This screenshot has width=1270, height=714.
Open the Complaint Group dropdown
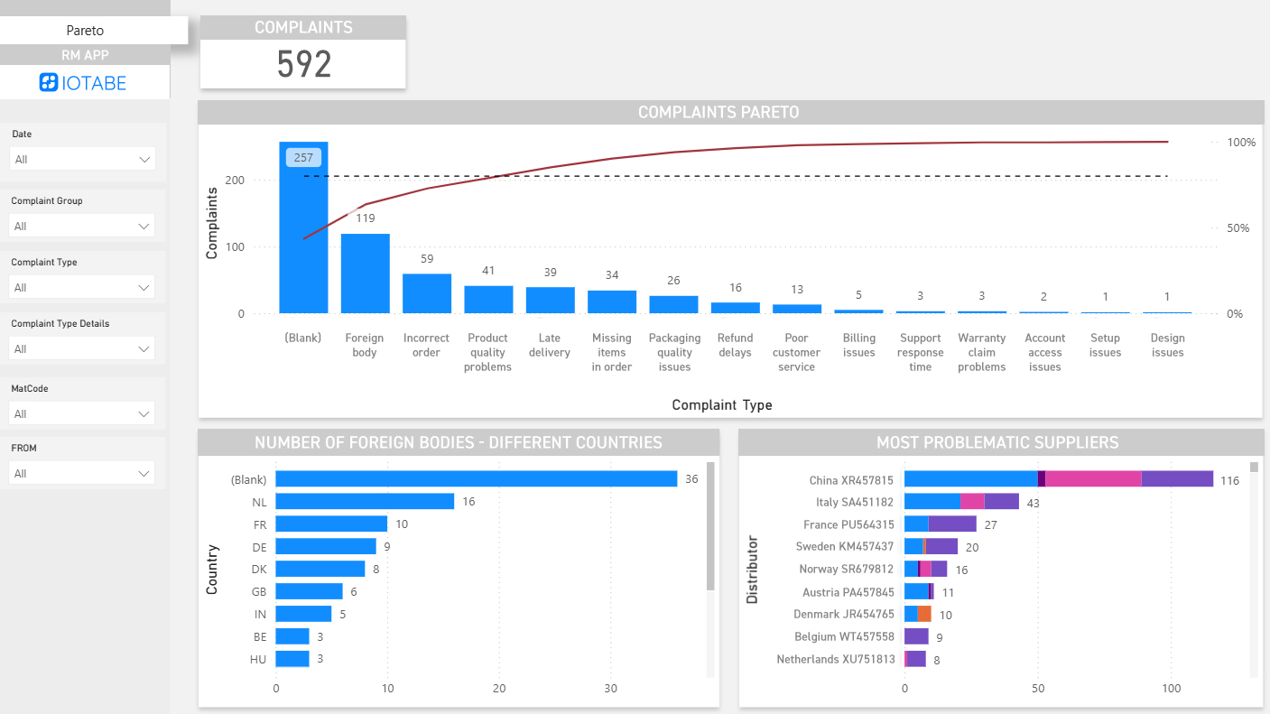click(81, 225)
